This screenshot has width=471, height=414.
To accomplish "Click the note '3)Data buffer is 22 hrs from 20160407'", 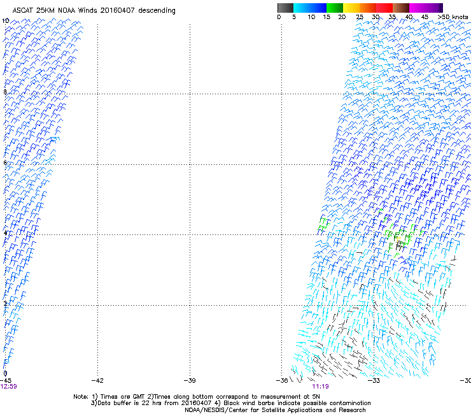I will click(152, 403).
